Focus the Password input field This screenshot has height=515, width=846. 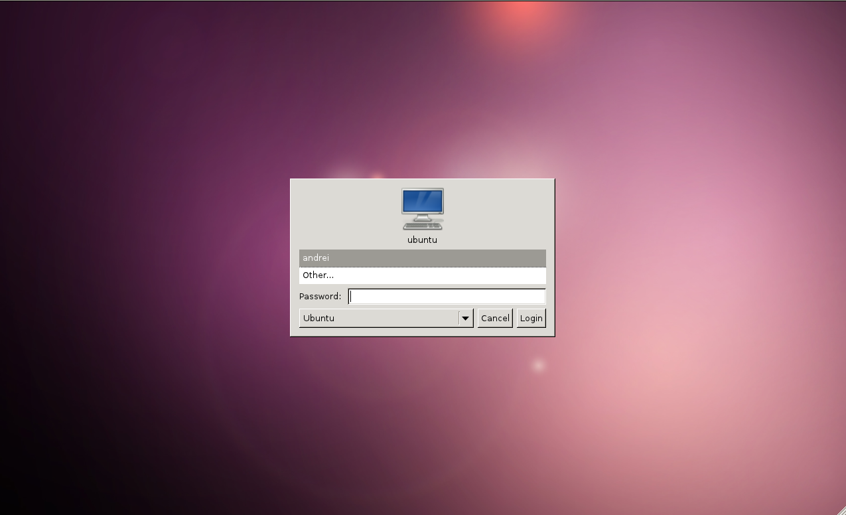pyautogui.click(x=447, y=297)
